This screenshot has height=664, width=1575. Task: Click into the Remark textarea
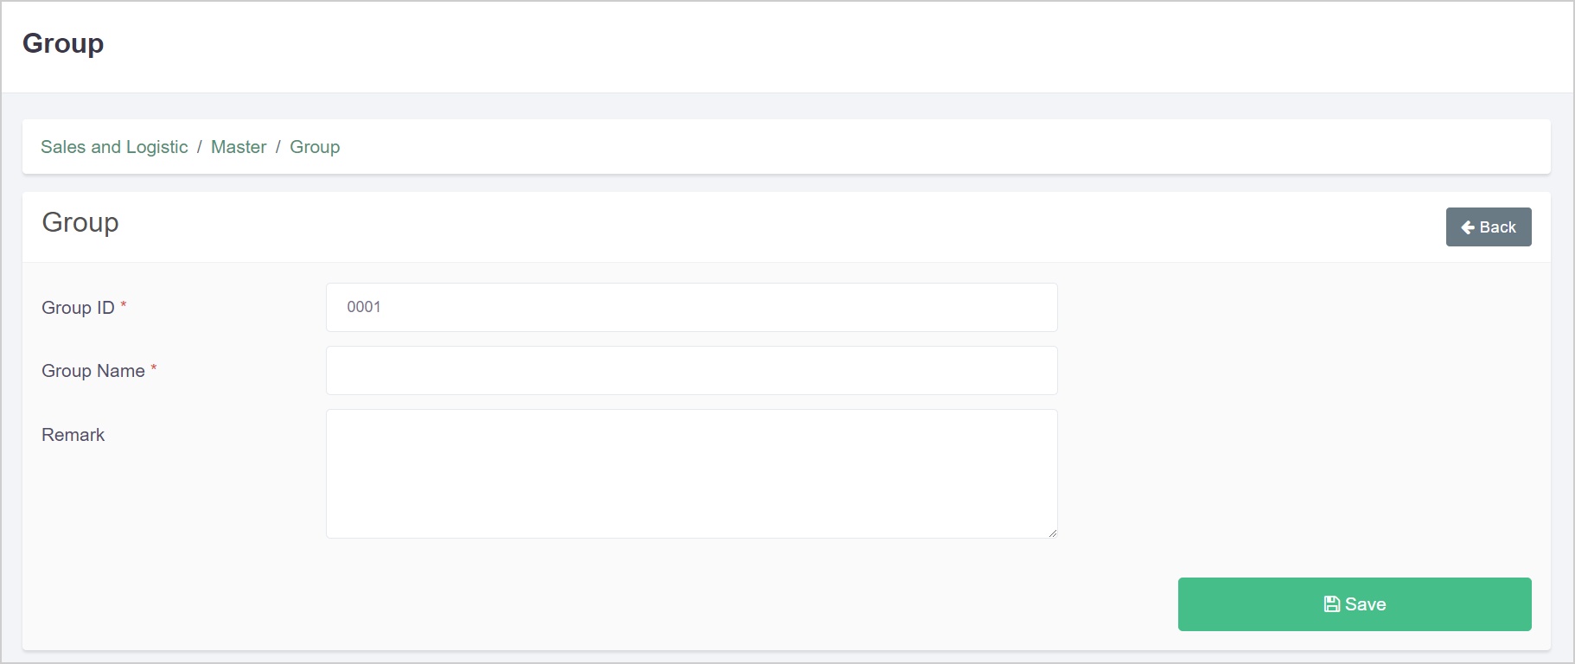691,473
